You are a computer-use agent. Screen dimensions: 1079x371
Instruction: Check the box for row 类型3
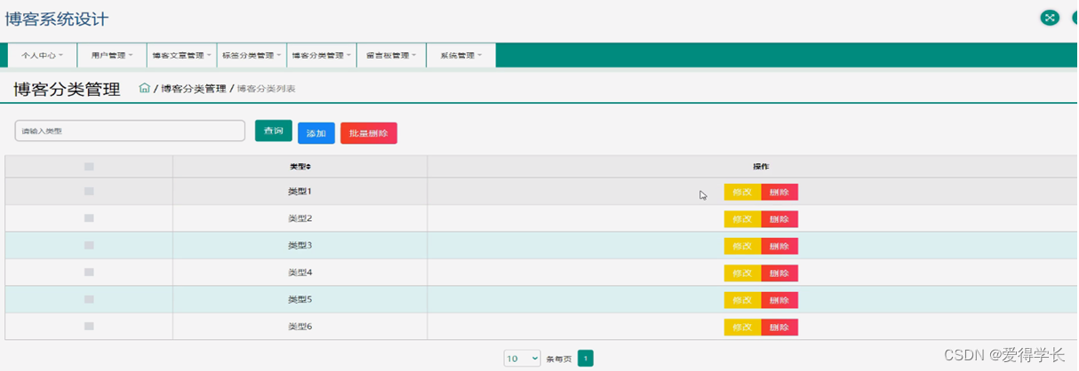[89, 245]
